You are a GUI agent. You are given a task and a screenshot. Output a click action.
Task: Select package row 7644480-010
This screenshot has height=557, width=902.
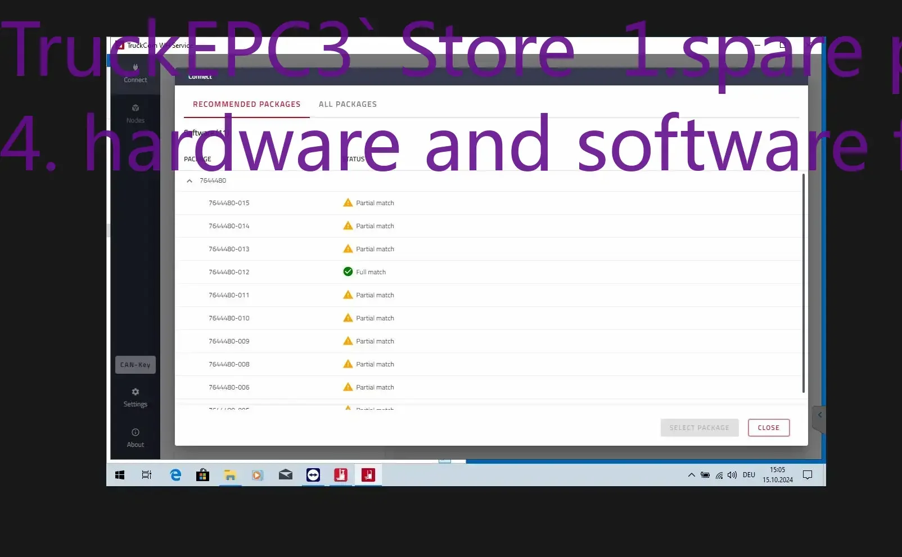pyautogui.click(x=488, y=318)
